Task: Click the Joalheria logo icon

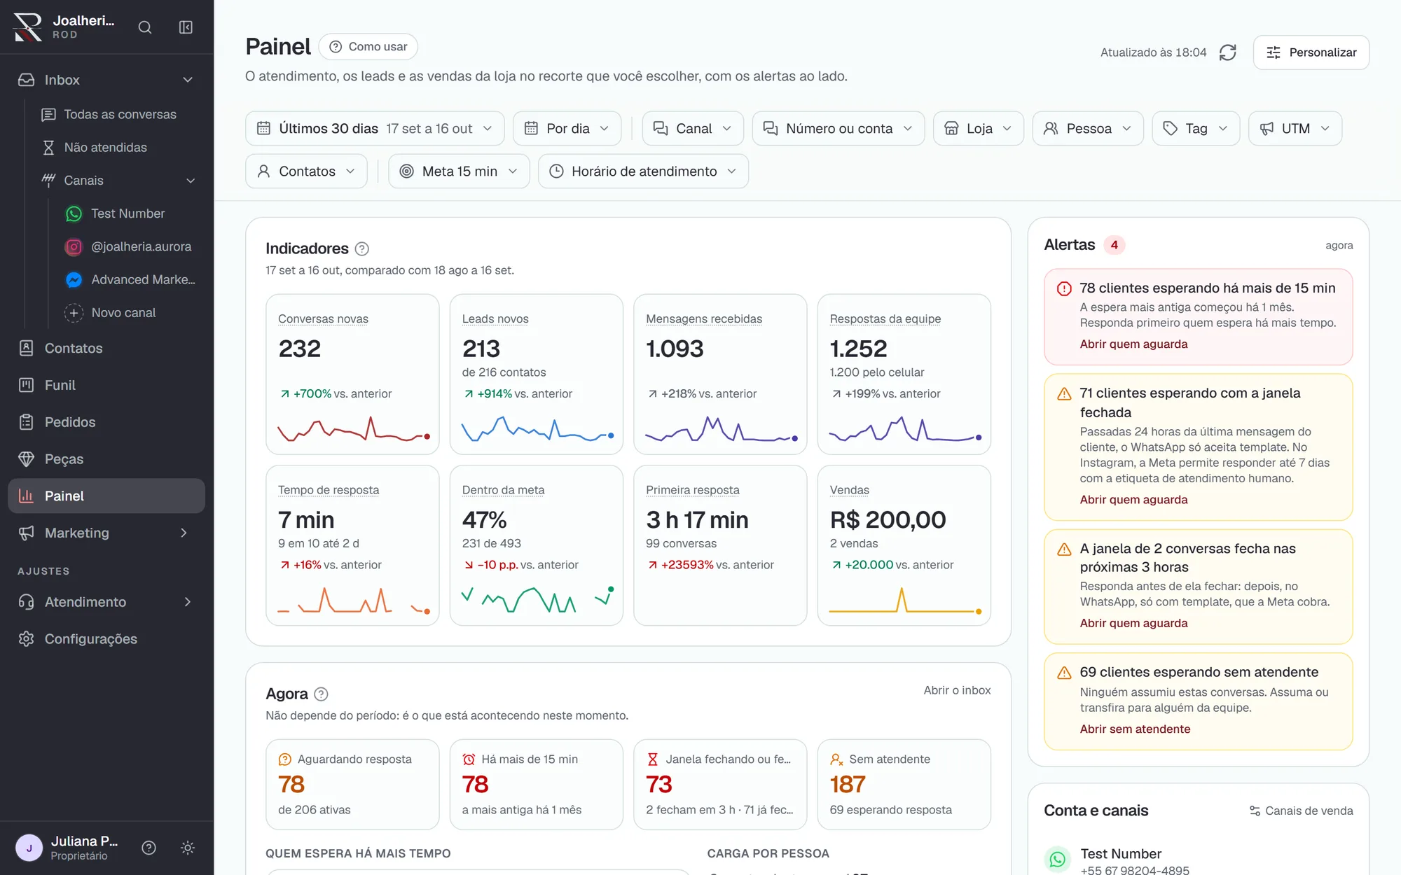Action: coord(28,27)
